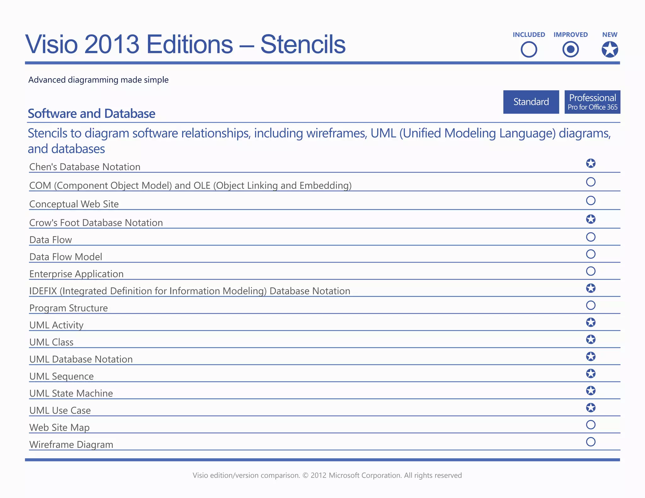Click the circle icon for Web Site Map
This screenshot has height=498, width=645.
click(x=591, y=425)
